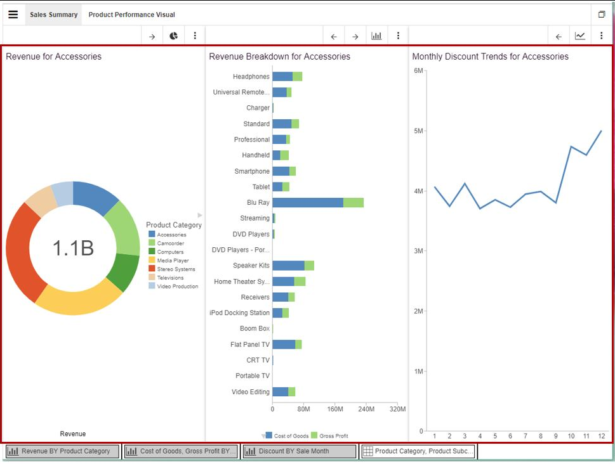The image size is (615, 464).
Task: Click the 240M label on revenue axis
Action: 366,409
